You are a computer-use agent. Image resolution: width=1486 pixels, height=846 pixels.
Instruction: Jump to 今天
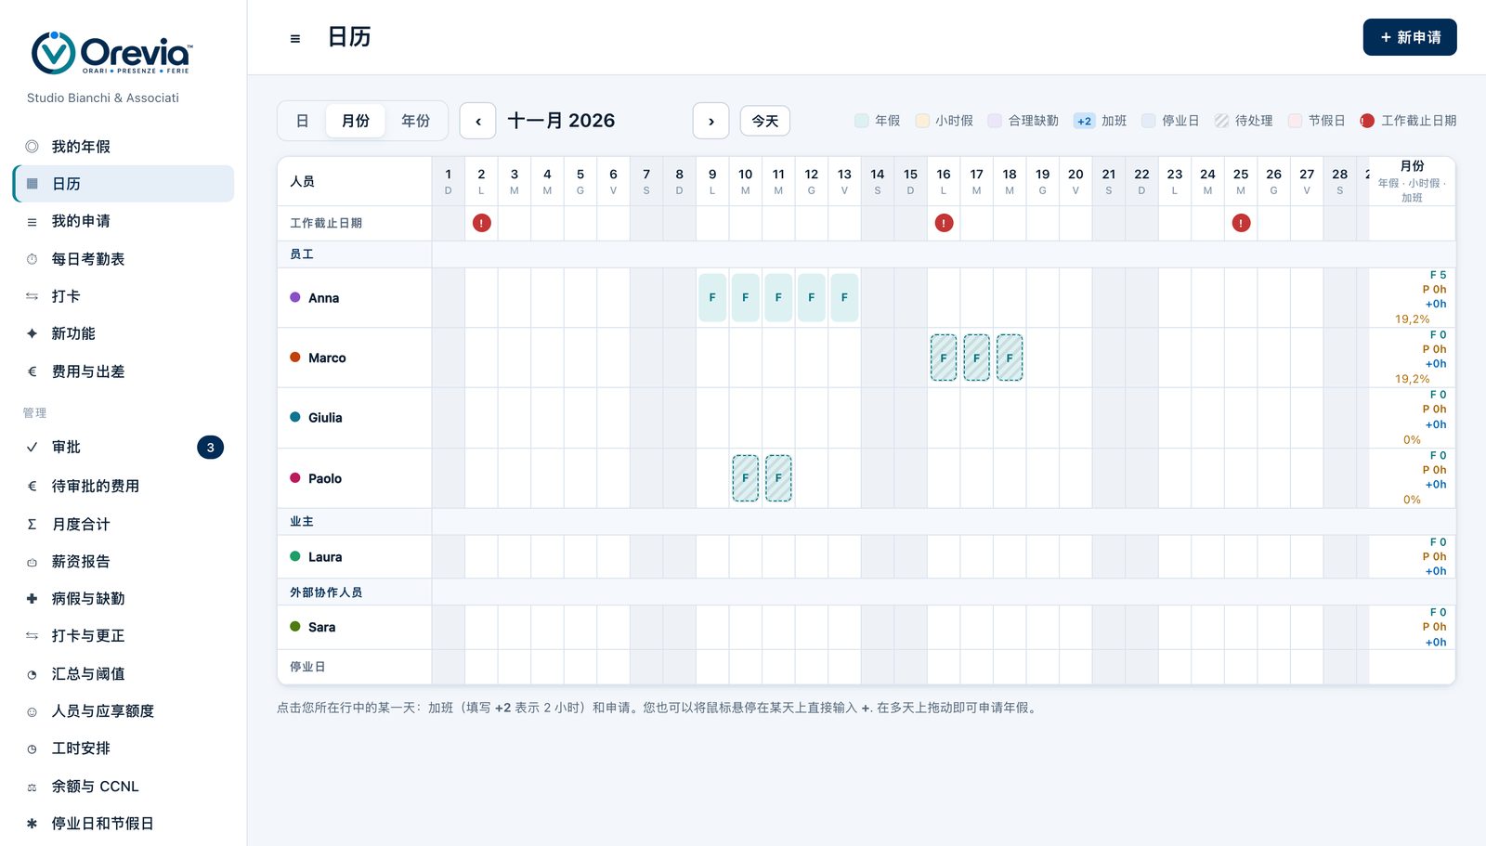[765, 121]
